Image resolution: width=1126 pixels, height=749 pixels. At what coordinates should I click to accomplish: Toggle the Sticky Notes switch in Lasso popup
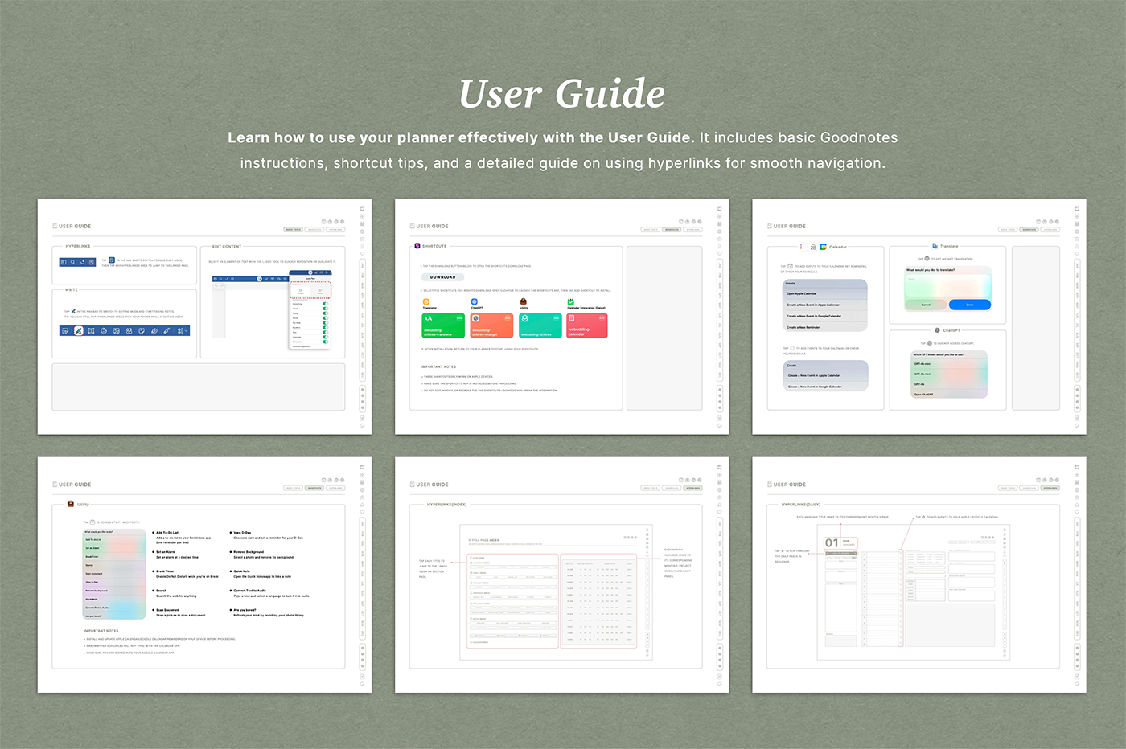pos(325,342)
